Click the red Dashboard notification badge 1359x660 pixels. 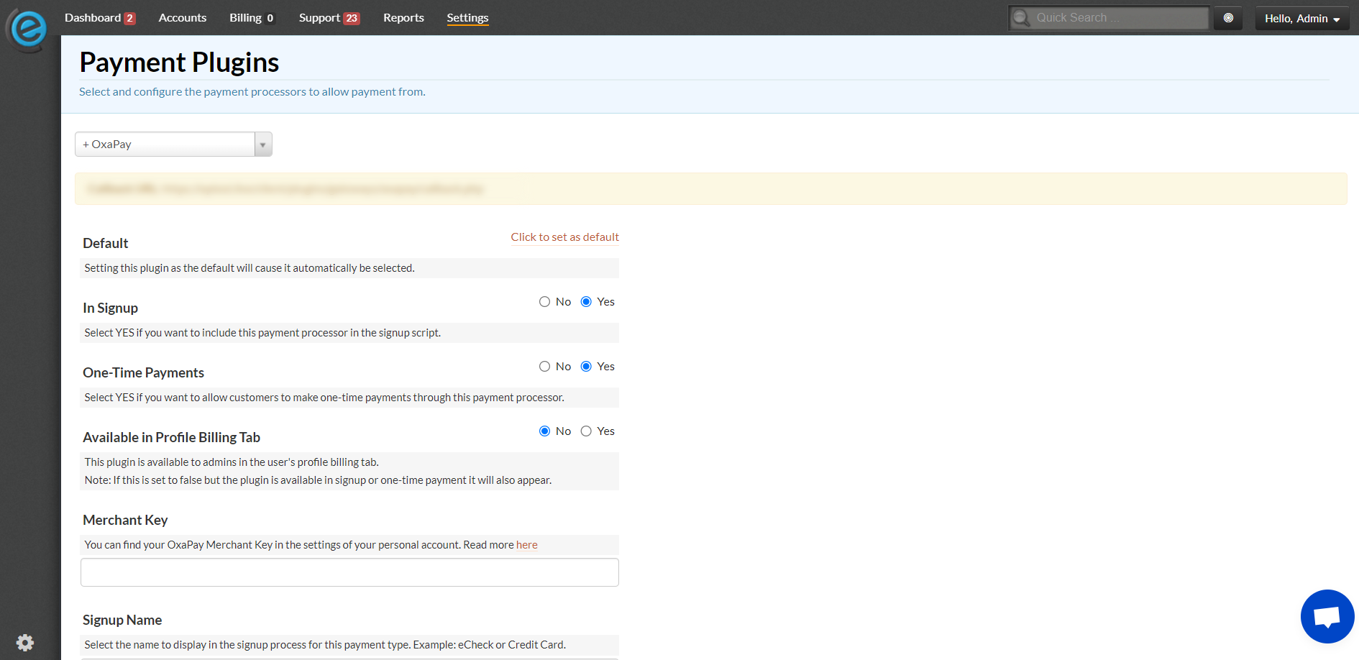point(129,19)
